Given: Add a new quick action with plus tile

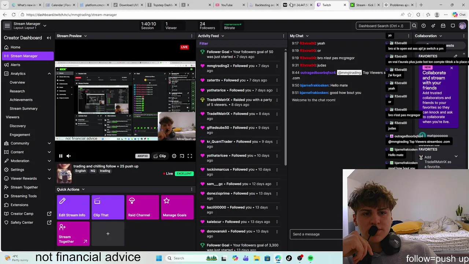Looking at the screenshot, I should coord(108,234).
